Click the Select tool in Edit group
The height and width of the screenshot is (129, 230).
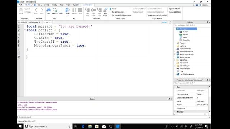click(61, 11)
